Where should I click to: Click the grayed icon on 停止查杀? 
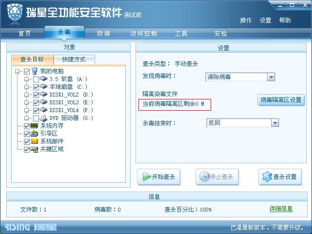point(205,176)
